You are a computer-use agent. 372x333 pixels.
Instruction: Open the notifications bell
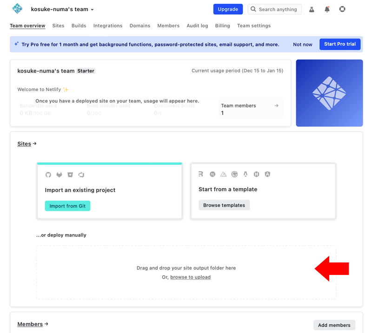point(327,9)
